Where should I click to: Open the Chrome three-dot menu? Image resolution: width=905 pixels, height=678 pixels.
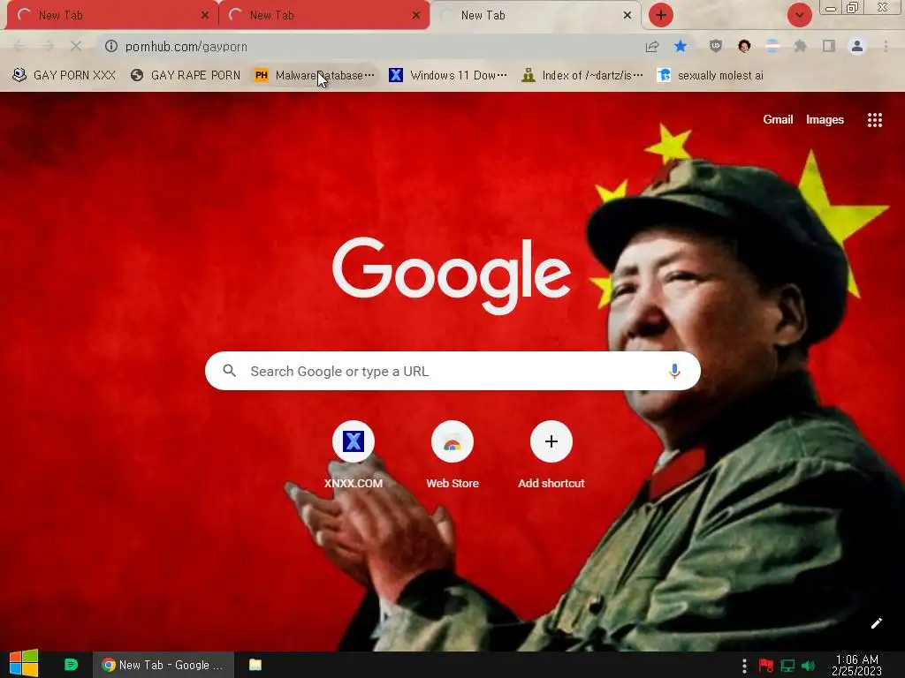point(886,46)
